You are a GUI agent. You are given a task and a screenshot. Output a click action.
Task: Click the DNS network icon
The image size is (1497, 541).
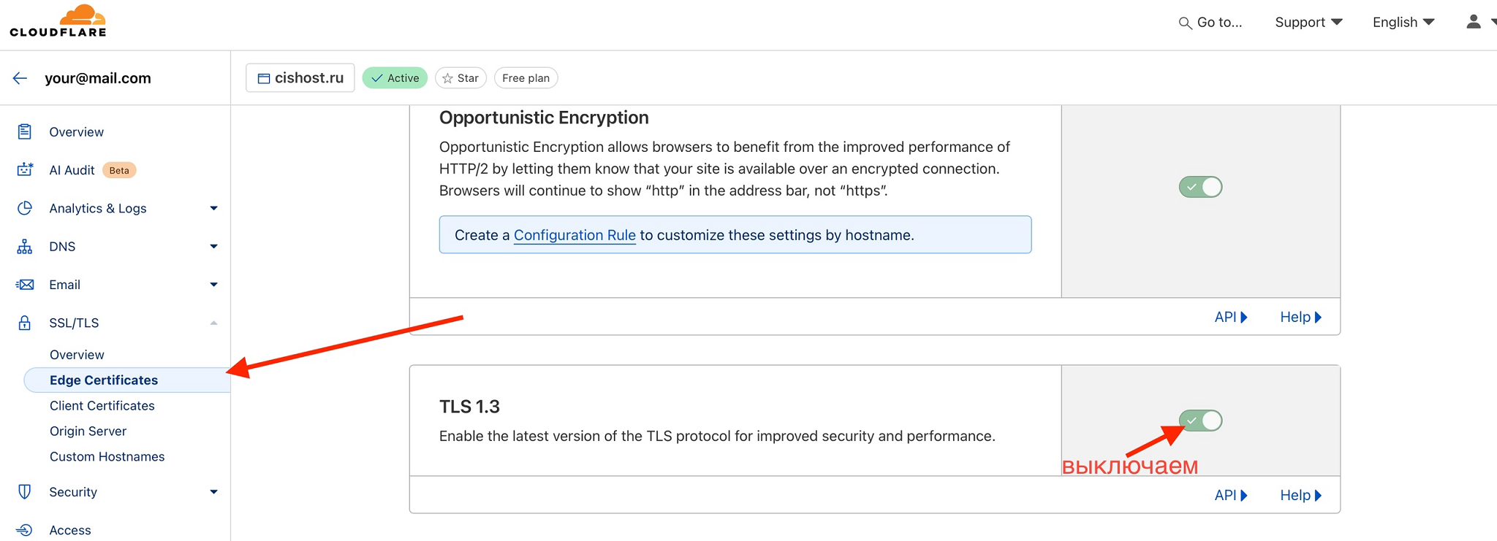point(25,247)
